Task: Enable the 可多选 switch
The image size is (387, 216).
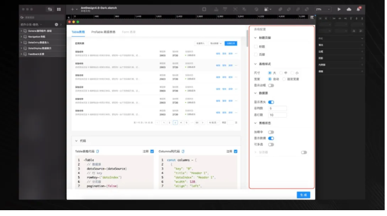Action: (271, 145)
